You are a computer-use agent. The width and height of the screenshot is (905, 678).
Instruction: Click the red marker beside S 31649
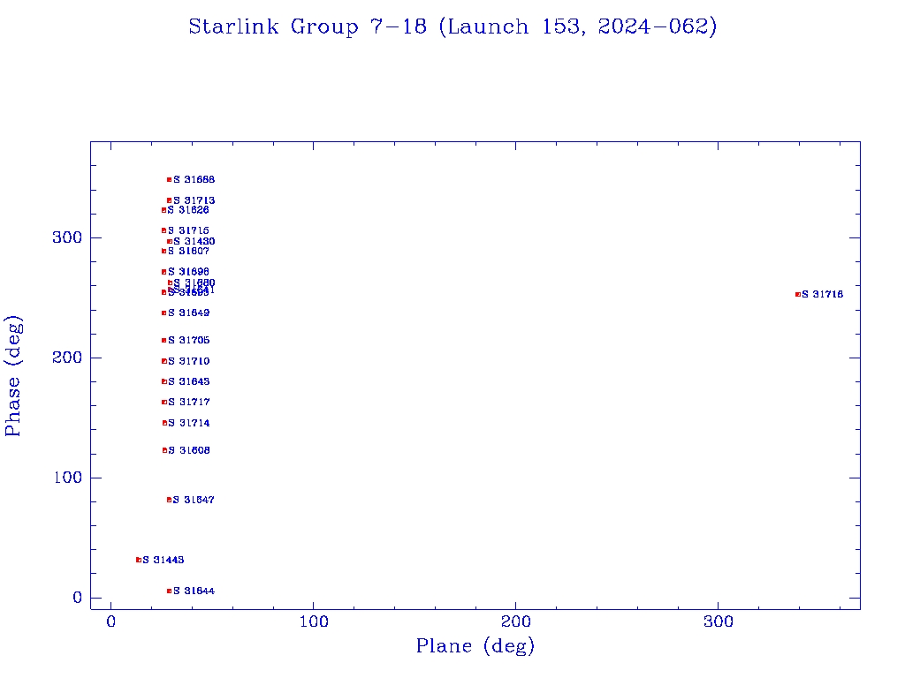point(164,313)
